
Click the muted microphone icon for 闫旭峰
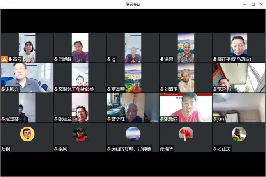tap(56, 59)
